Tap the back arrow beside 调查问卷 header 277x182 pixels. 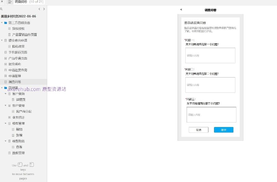click(181, 10)
